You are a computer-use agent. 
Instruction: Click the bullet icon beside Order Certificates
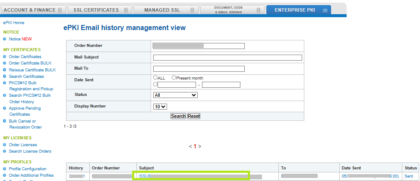click(5, 57)
